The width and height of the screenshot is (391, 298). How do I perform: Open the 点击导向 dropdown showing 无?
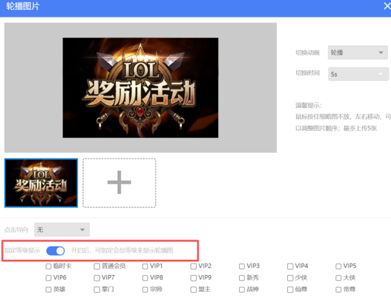(62, 230)
